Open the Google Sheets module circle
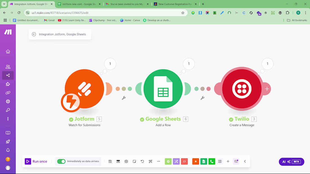310x174 pixels. (x=163, y=89)
